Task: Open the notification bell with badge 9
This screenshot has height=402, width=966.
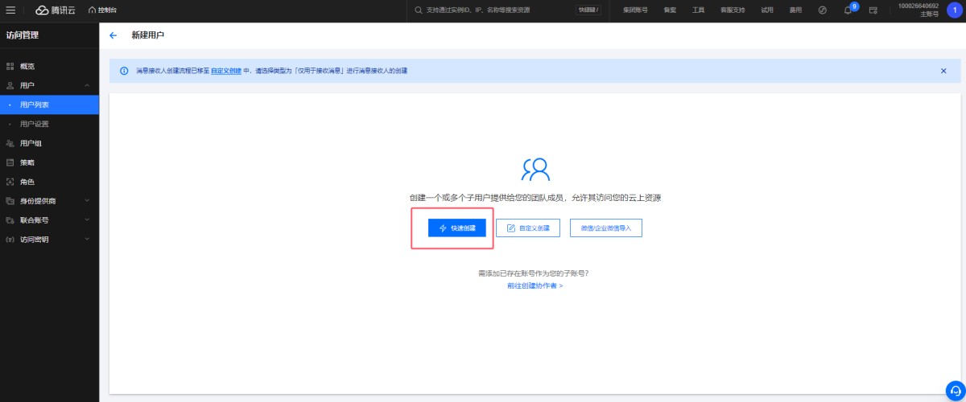Action: [x=848, y=10]
